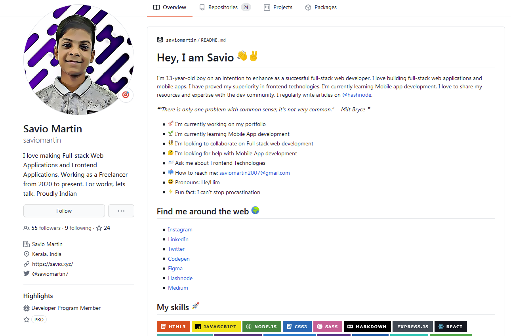The width and height of the screenshot is (511, 336).
Task: Open the Packages tab
Action: click(321, 8)
